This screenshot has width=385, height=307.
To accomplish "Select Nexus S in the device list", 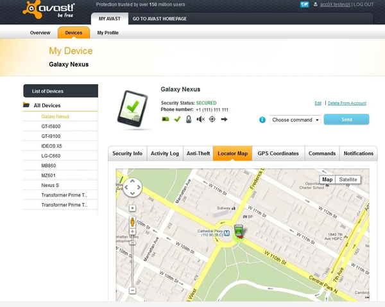I will [x=50, y=184].
